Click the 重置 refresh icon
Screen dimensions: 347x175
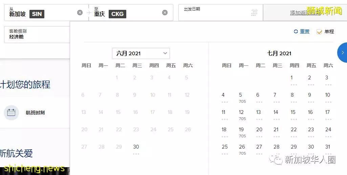296,32
